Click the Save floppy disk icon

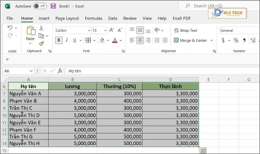pyautogui.click(x=53, y=6)
